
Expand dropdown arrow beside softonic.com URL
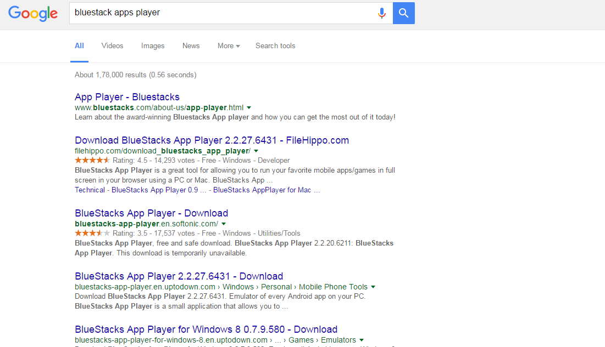click(224, 224)
